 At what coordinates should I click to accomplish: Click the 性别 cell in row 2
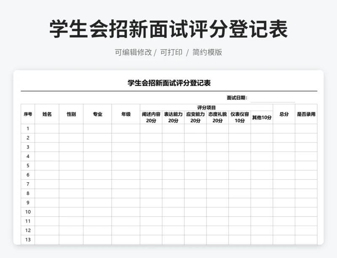pyautogui.click(x=71, y=138)
